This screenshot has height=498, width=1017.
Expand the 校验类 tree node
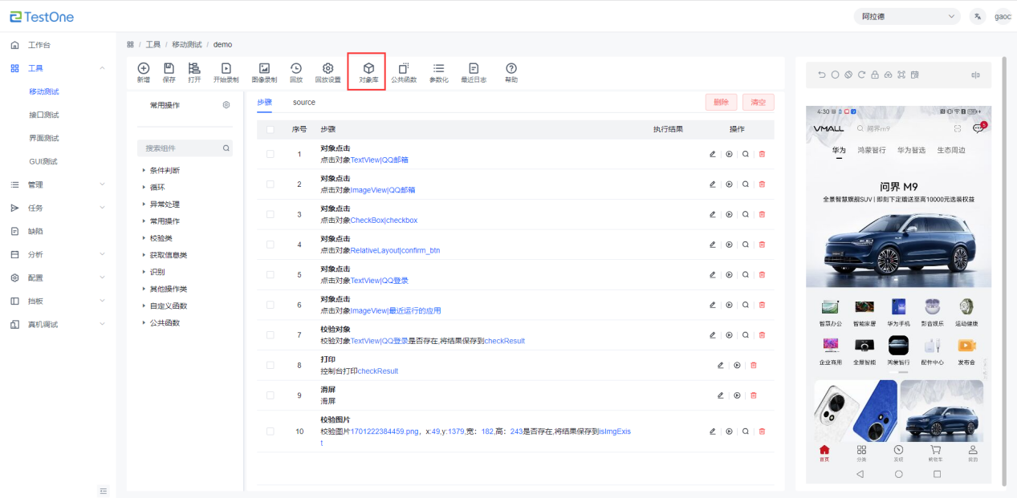click(161, 238)
